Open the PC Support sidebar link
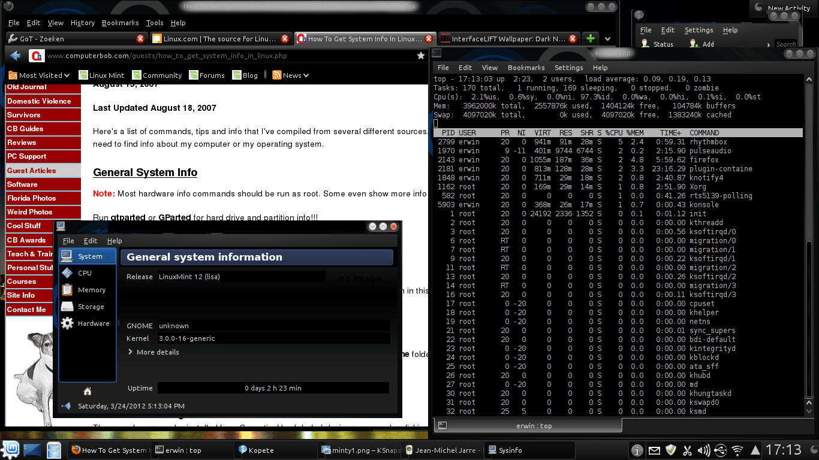The width and height of the screenshot is (819, 460). (x=43, y=156)
